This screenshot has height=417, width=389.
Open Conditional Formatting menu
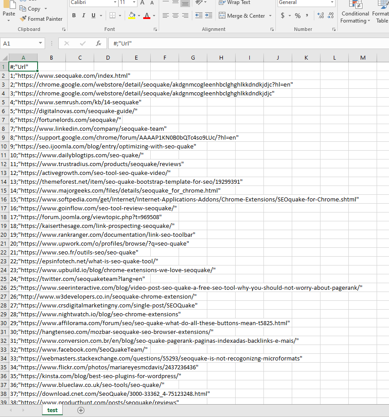tap(355, 12)
